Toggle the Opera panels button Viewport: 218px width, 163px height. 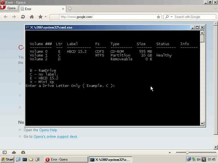(x=5, y=152)
